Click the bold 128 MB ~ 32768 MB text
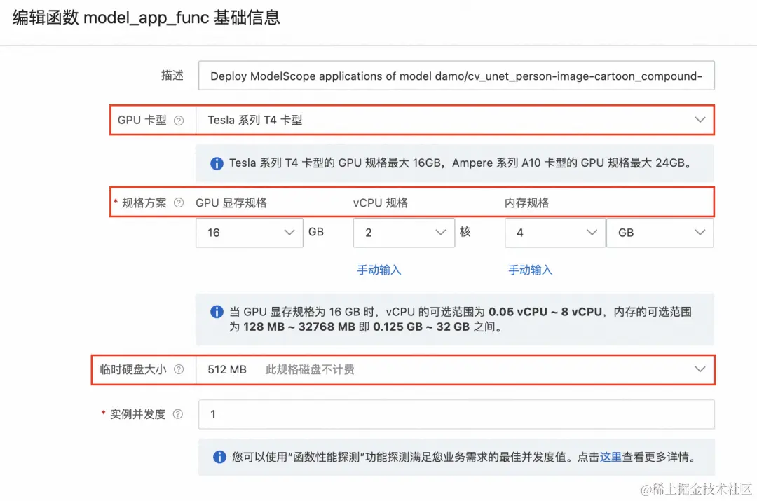The height and width of the screenshot is (501, 757). 299,327
